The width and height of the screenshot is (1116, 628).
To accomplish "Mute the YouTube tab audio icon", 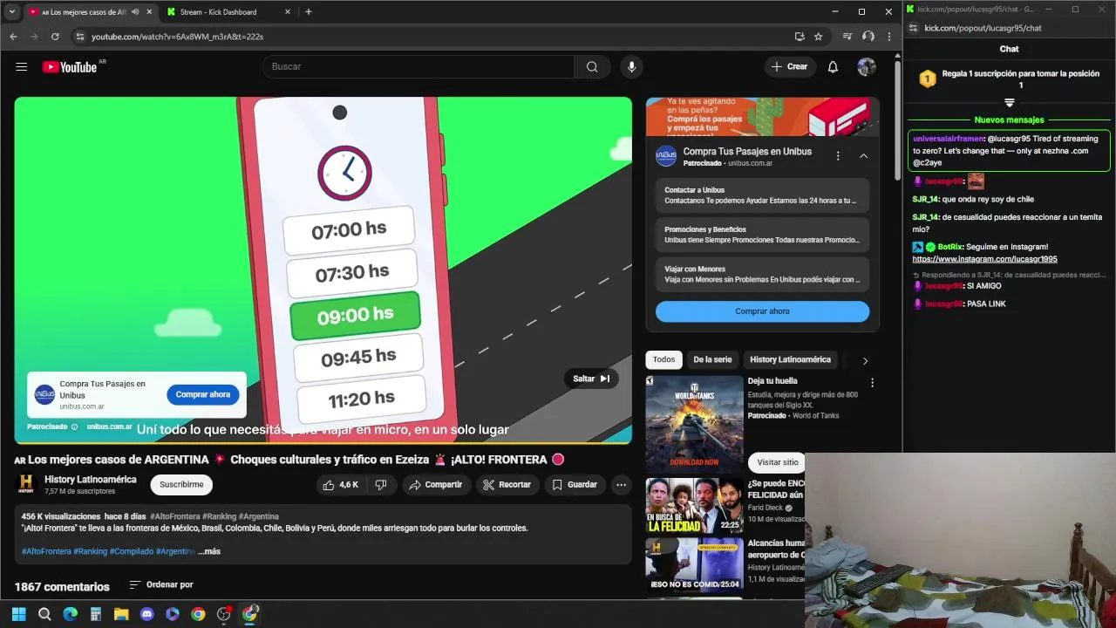I will pos(135,12).
